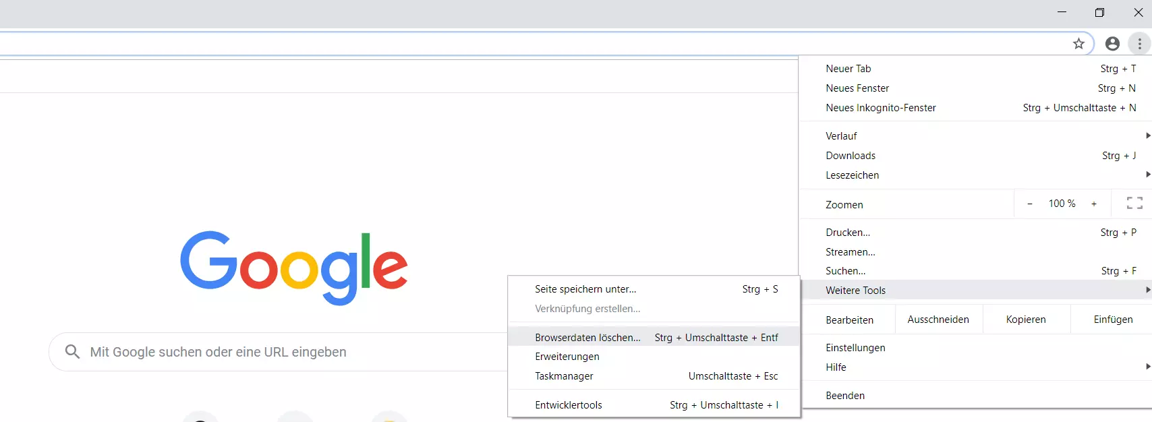Click the magnifier icon in search box
Screen dimensions: 1152x422
(x=72, y=352)
